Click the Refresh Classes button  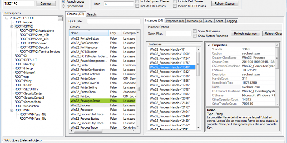(225, 4)
